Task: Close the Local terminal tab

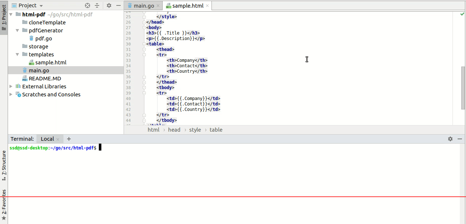Action: (58, 139)
